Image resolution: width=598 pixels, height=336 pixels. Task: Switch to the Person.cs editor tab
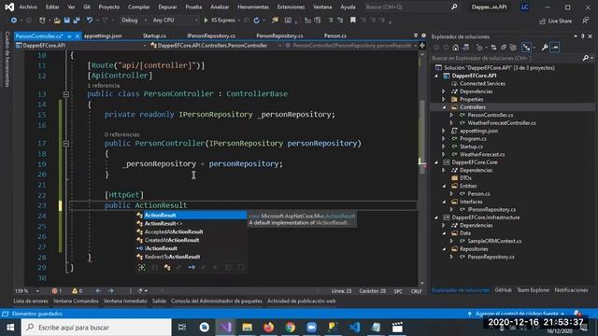click(x=335, y=35)
